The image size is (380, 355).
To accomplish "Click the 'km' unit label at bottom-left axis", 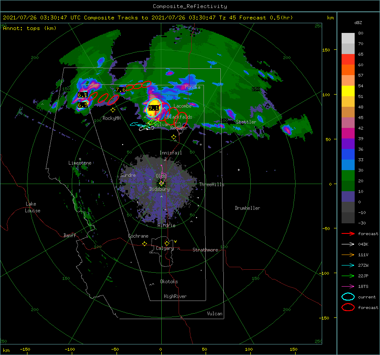I will [6, 350].
